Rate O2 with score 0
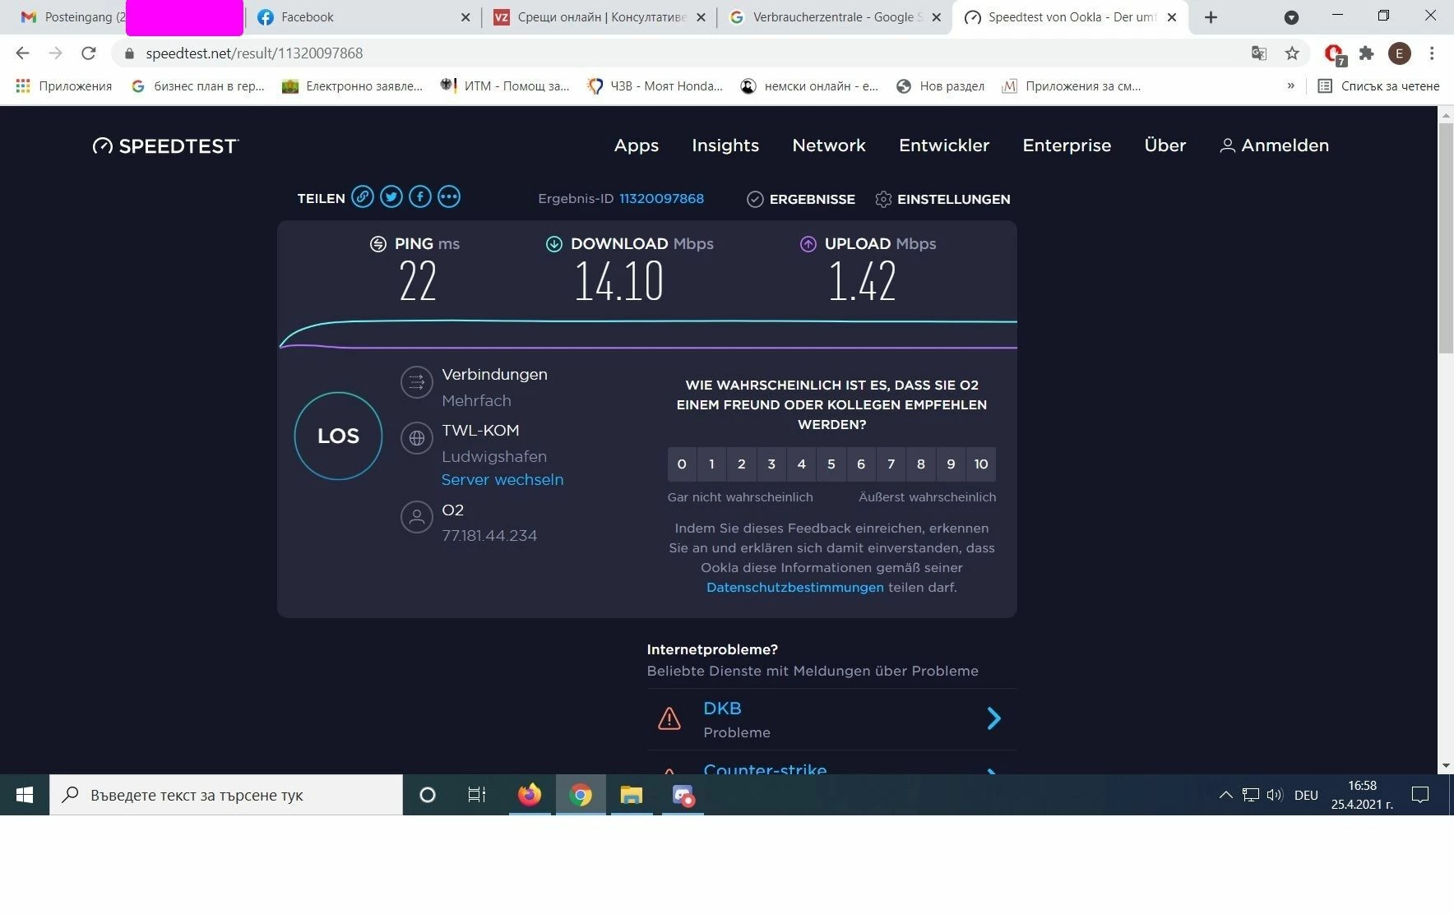1454x914 pixels. coord(682,464)
